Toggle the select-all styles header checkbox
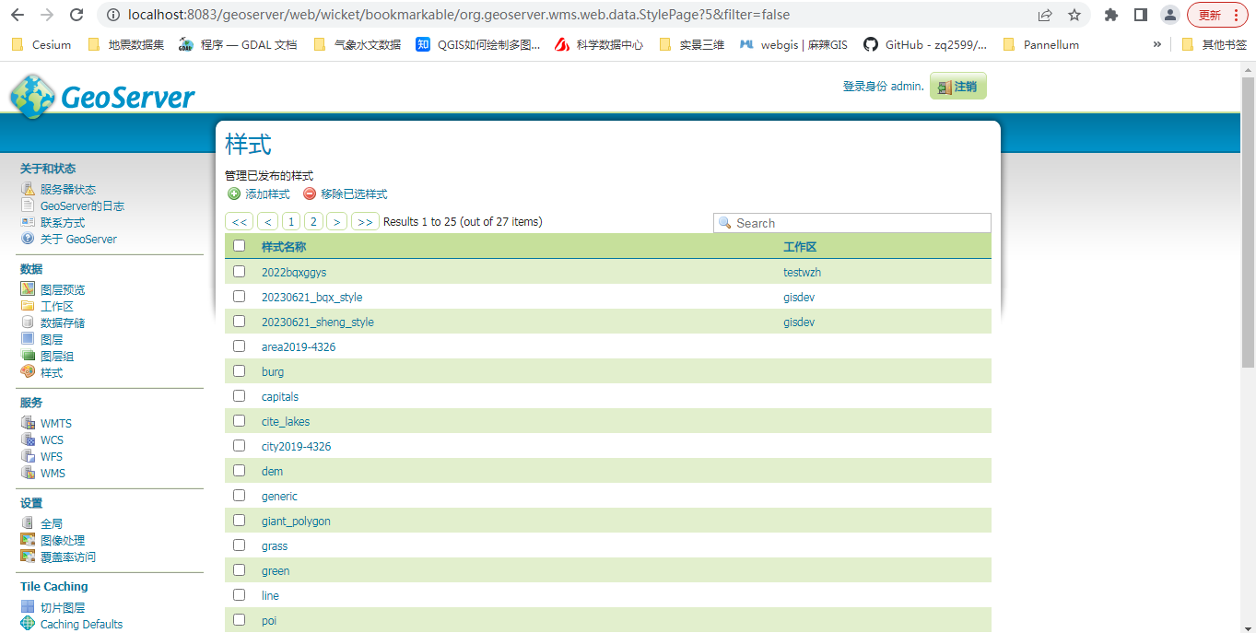1256x633 pixels. coord(240,246)
